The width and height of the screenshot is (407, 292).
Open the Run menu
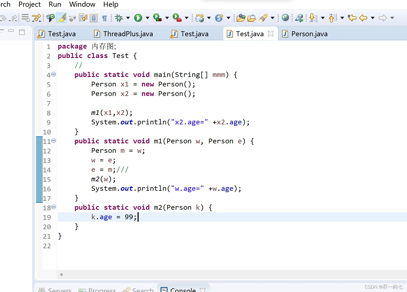point(55,4)
